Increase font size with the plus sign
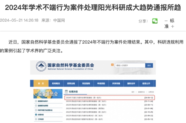Screen dimensions: 186x123 point(173,26)
